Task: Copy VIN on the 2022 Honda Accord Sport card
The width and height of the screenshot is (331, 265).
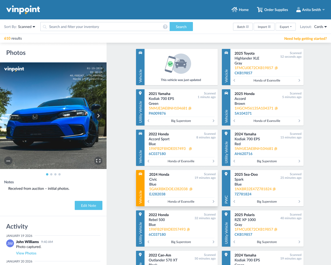Action: pyautogui.click(x=190, y=149)
